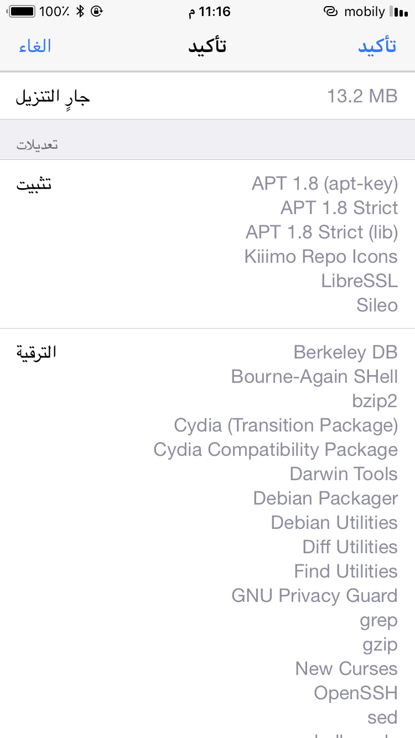Select Darwin Tools in upgrade list
The height and width of the screenshot is (738, 415).
point(344,474)
